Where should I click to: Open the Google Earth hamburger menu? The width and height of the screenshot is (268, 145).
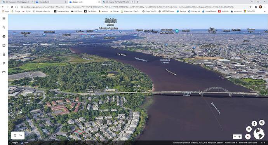[x=4, y=19]
